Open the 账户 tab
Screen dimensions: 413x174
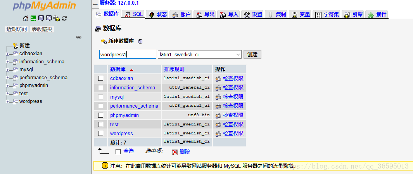click(x=181, y=14)
